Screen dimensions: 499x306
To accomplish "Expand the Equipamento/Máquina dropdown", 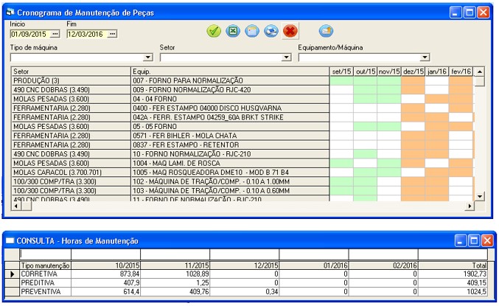I will click(x=425, y=58).
